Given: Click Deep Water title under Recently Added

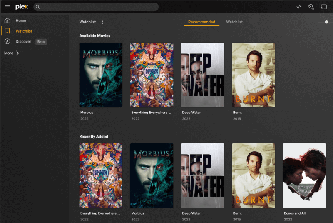Looking at the screenshot, I should click(x=191, y=213).
